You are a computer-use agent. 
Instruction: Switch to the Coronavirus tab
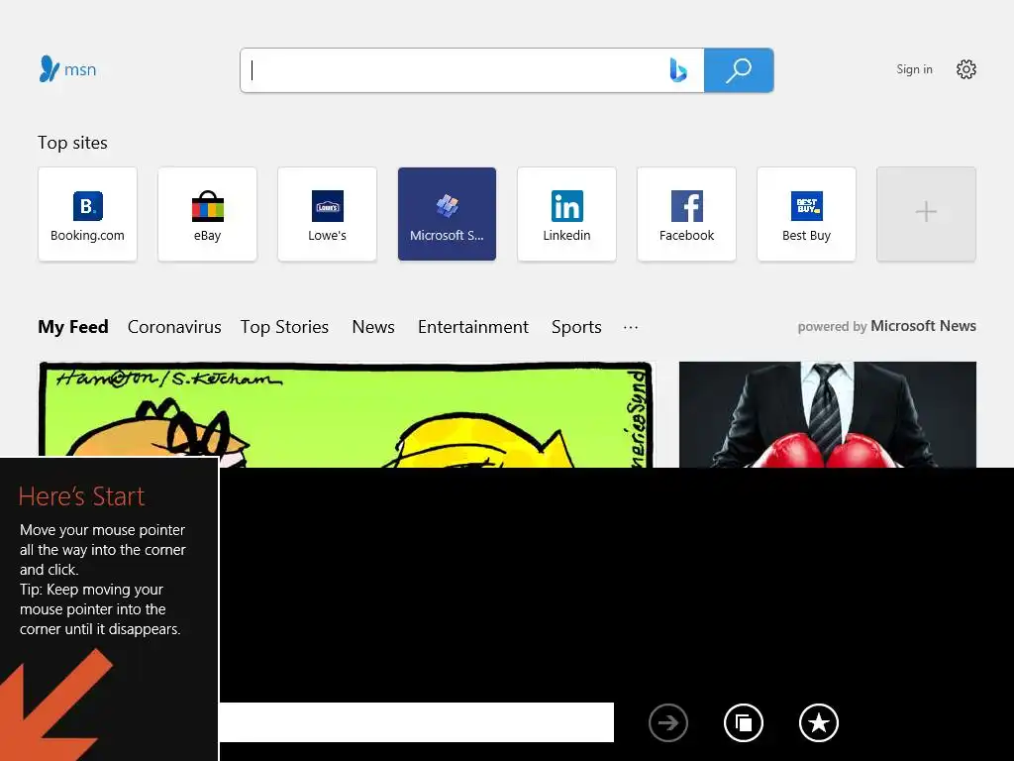[174, 327]
